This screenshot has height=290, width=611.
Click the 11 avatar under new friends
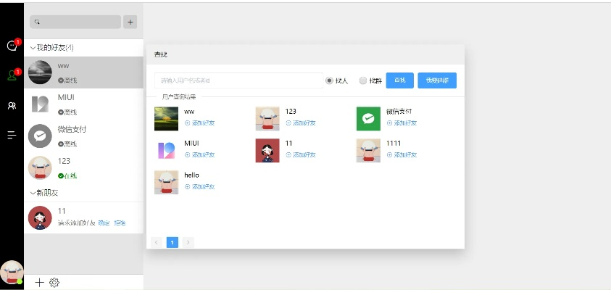coord(40,218)
